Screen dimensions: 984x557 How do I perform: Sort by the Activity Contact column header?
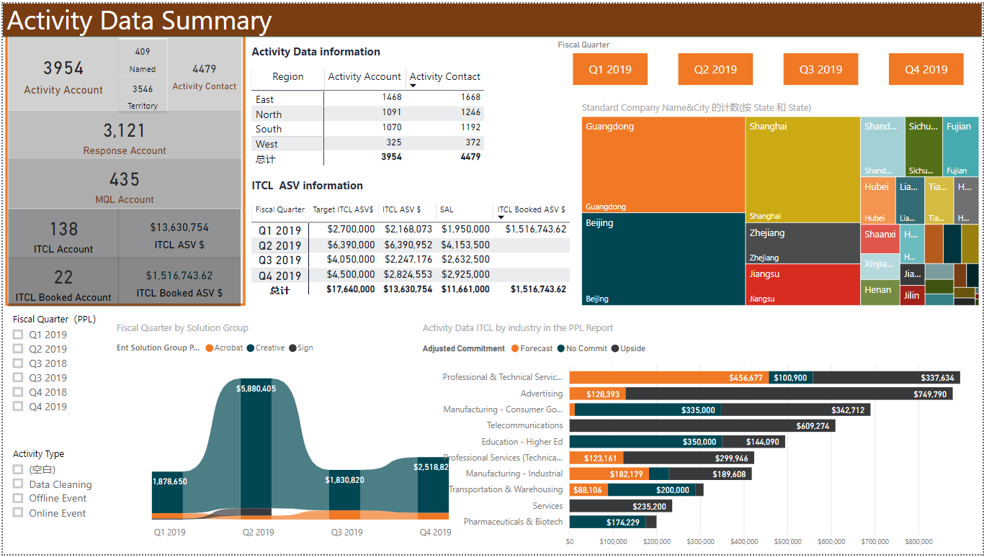pos(444,76)
